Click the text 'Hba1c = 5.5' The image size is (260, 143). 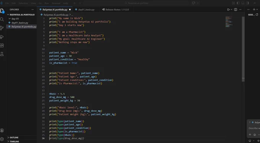[57, 94]
